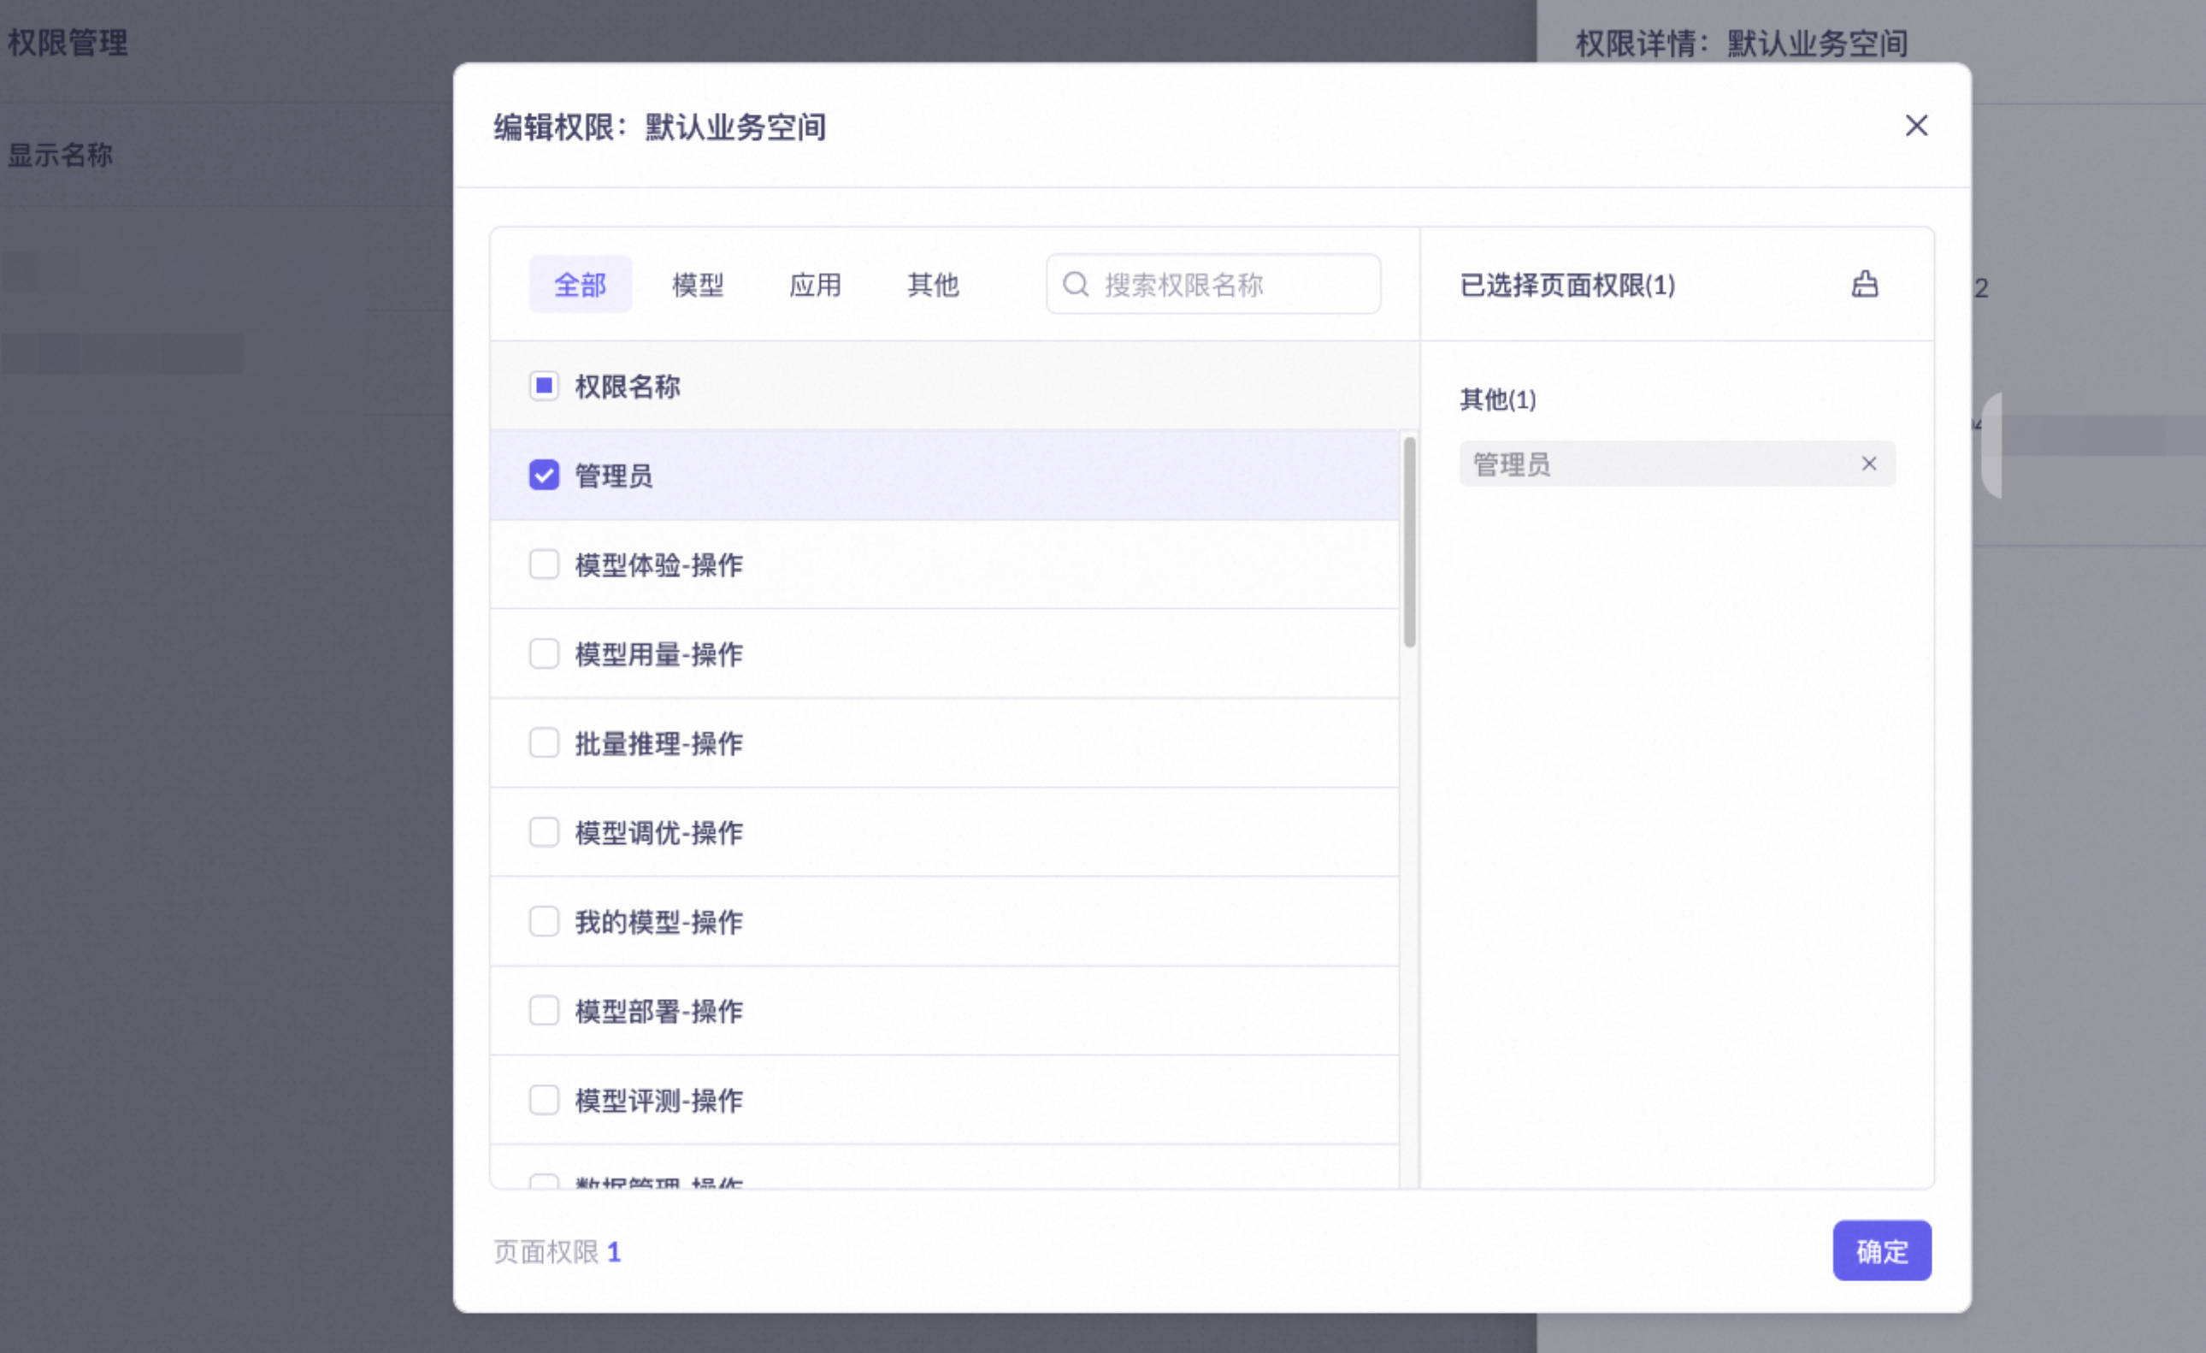This screenshot has height=1353, width=2206.
Task: Uncheck the 管理员 checkbox
Action: [x=544, y=475]
